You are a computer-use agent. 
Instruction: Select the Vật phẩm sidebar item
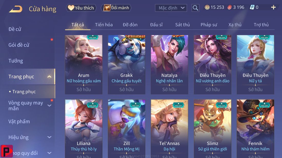click(x=19, y=122)
